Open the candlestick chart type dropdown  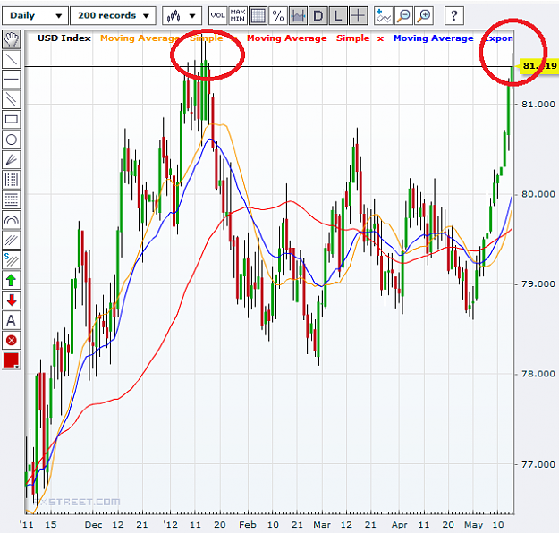182,16
